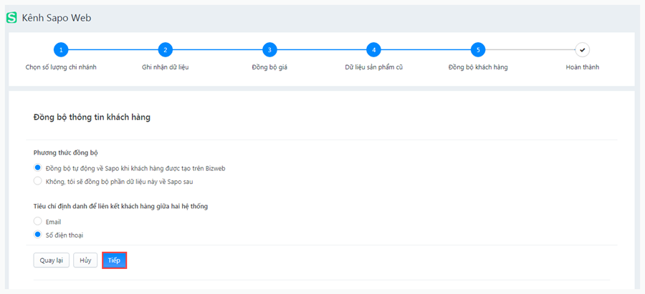Click the green Sapo logo icon
Viewport: 645px width, 294px height.
tap(12, 18)
